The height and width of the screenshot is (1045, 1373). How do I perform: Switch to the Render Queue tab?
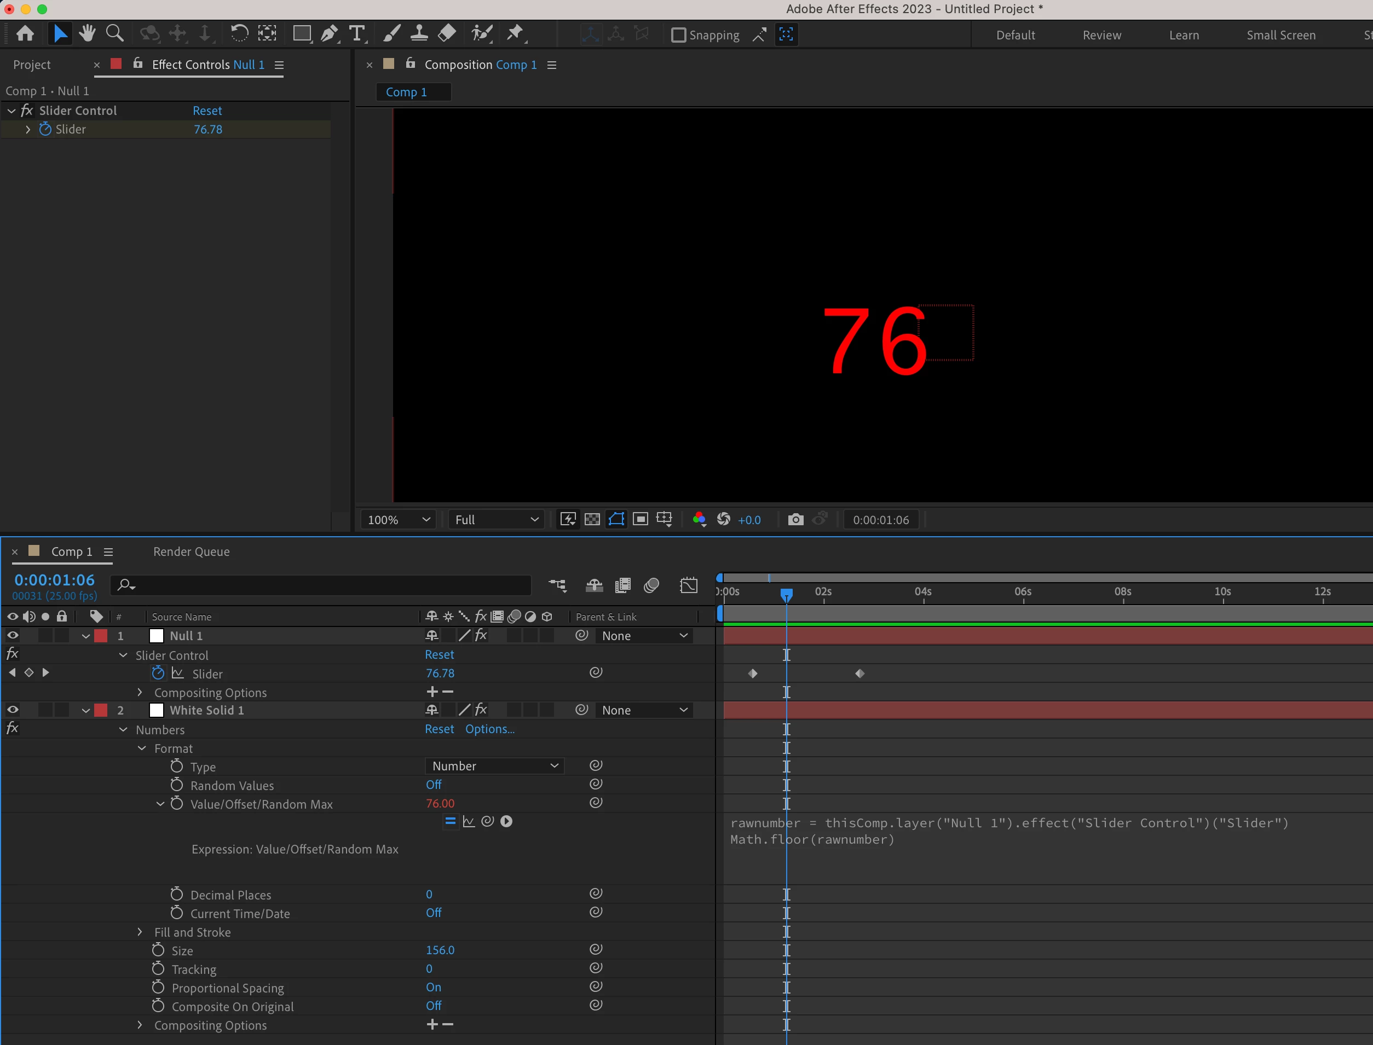(x=191, y=551)
